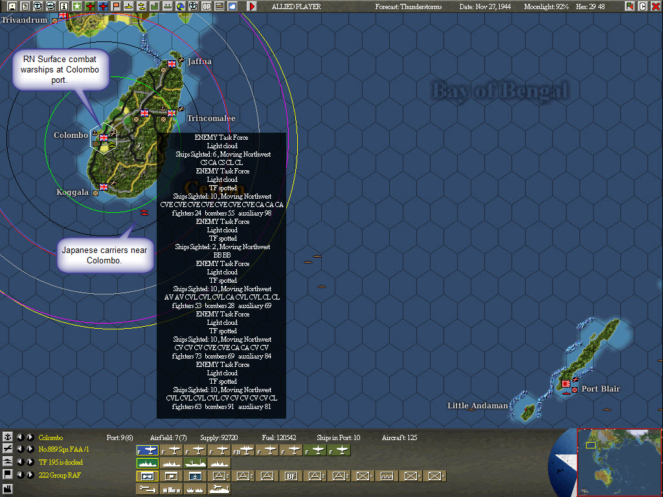
Task: Click the 'Aircraft: 125' text
Action: click(399, 437)
